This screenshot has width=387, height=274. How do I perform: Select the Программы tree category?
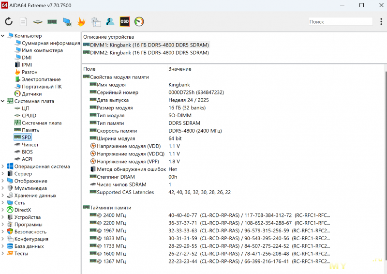pos(29,224)
